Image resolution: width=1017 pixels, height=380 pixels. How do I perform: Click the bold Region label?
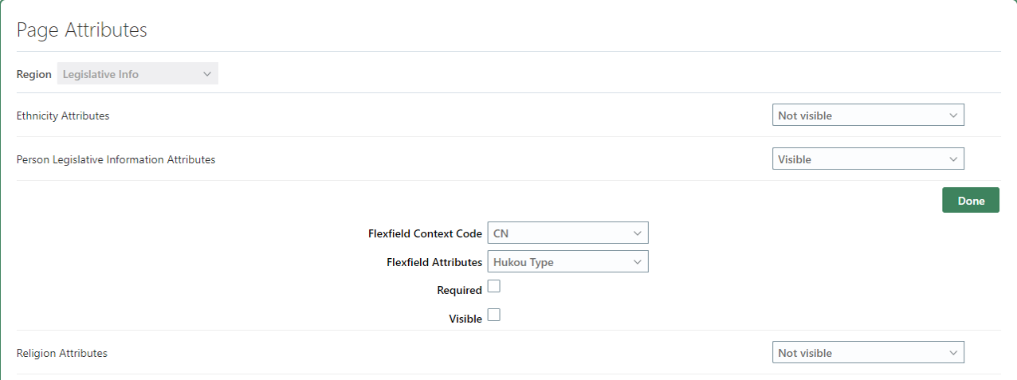(x=34, y=74)
